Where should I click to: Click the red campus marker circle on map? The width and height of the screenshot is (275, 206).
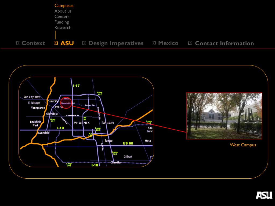[x=66, y=103]
